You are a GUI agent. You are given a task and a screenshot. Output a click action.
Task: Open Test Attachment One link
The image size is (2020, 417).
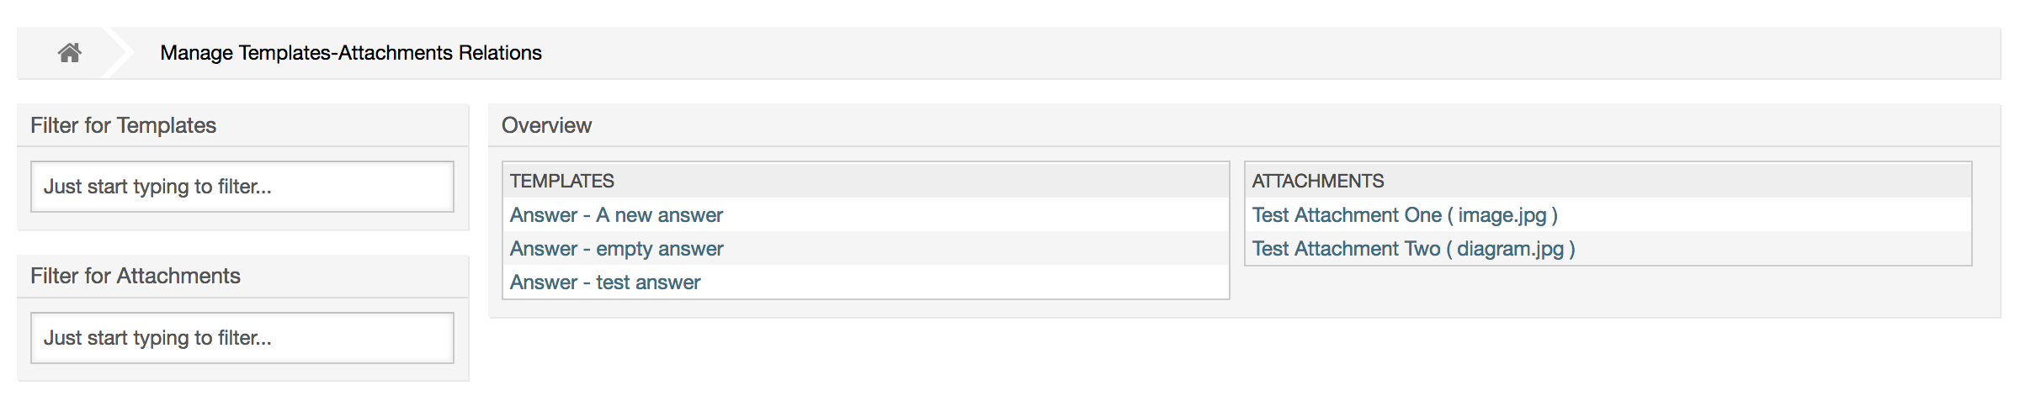click(1347, 215)
